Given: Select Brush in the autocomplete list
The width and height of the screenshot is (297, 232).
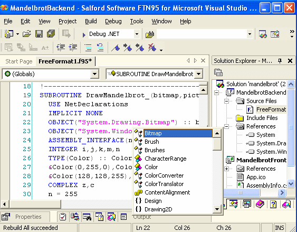Looking at the screenshot, I should (x=152, y=142).
